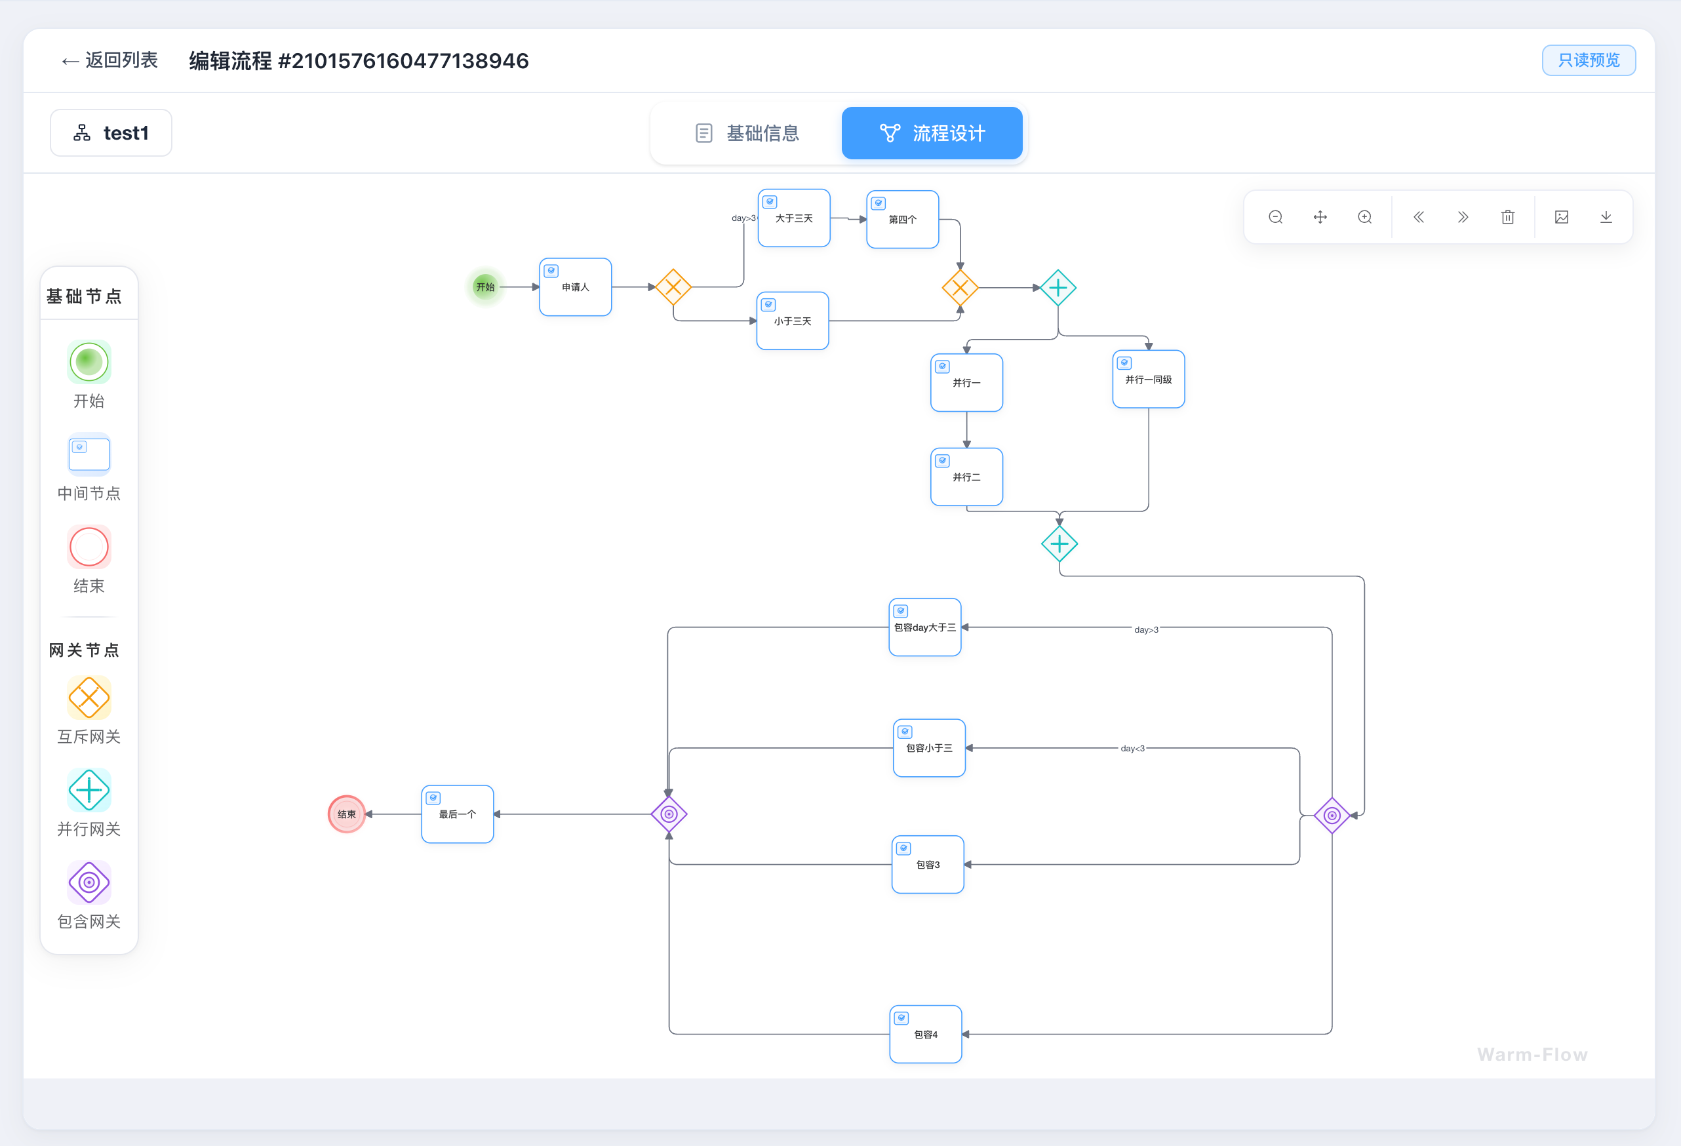The width and height of the screenshot is (1681, 1146).
Task: Click the zoom in magnifier icon
Action: pos(1365,217)
